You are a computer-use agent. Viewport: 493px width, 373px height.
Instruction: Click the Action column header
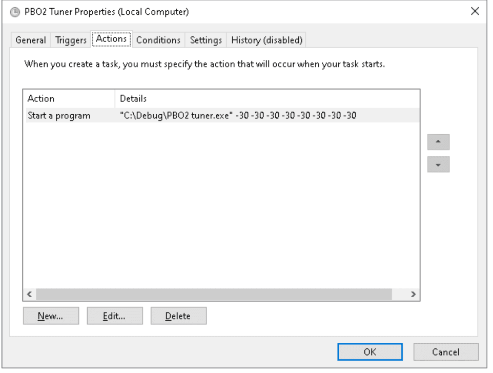(x=69, y=98)
